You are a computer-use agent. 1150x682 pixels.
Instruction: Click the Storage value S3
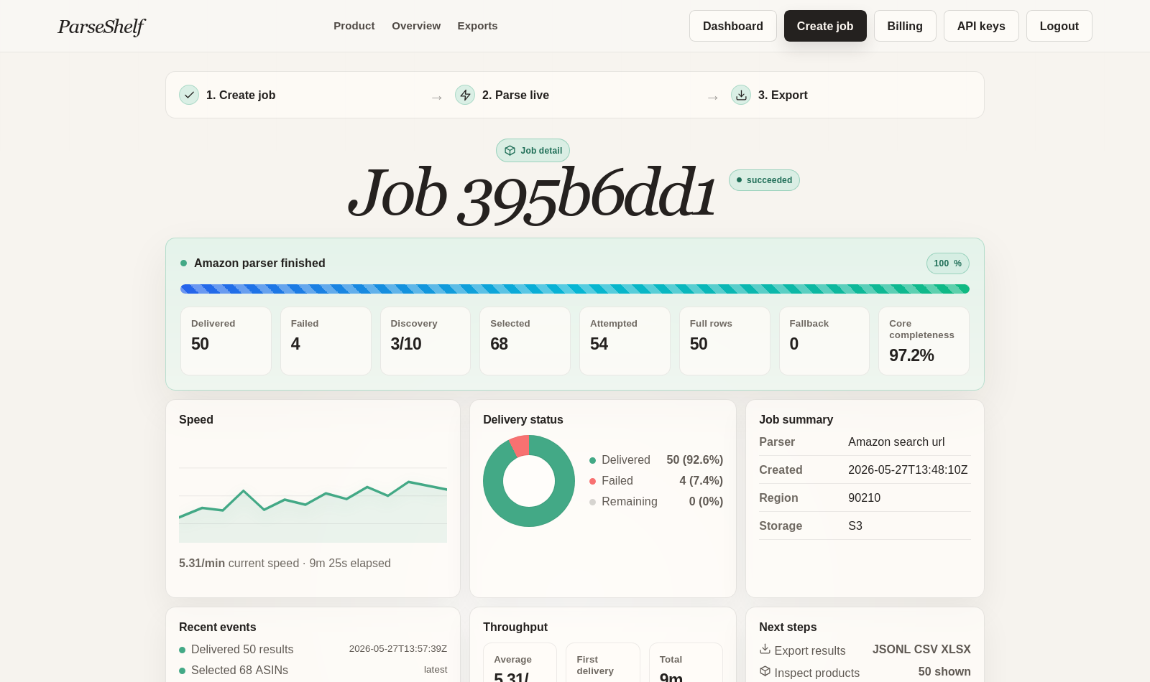click(x=855, y=526)
